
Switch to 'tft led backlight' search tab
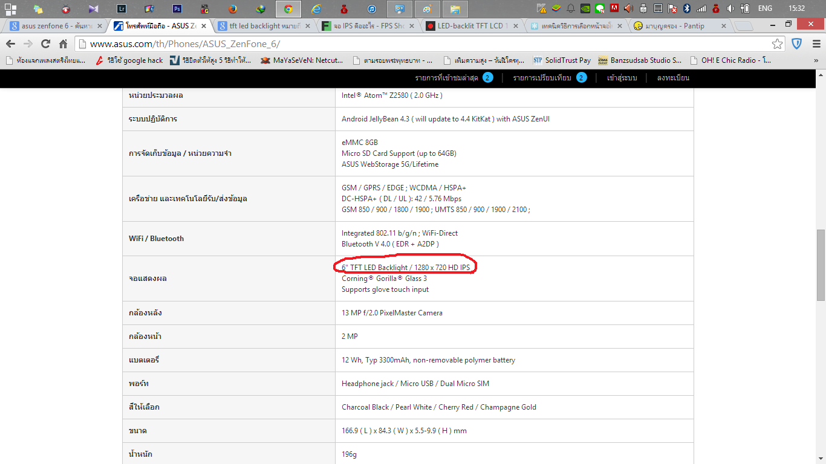point(264,26)
